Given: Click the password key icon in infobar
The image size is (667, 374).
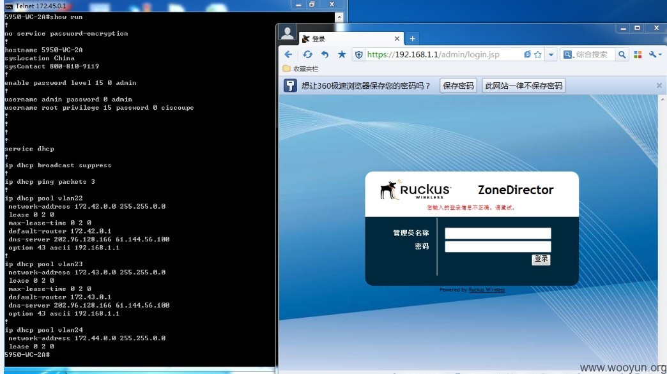Looking at the screenshot, I should 290,86.
